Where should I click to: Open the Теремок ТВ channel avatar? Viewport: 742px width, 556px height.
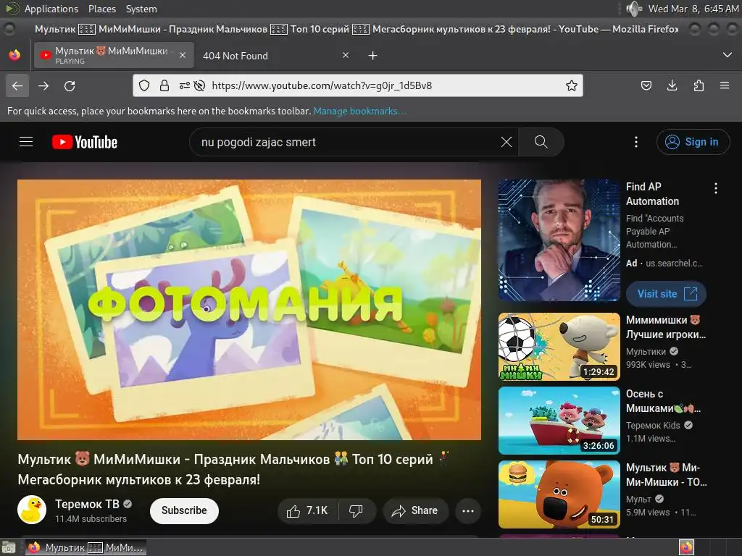[x=32, y=510]
